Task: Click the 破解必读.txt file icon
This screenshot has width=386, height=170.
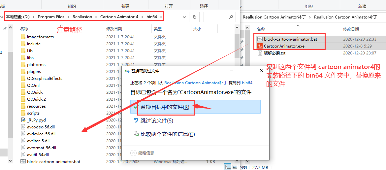Action: (260, 53)
